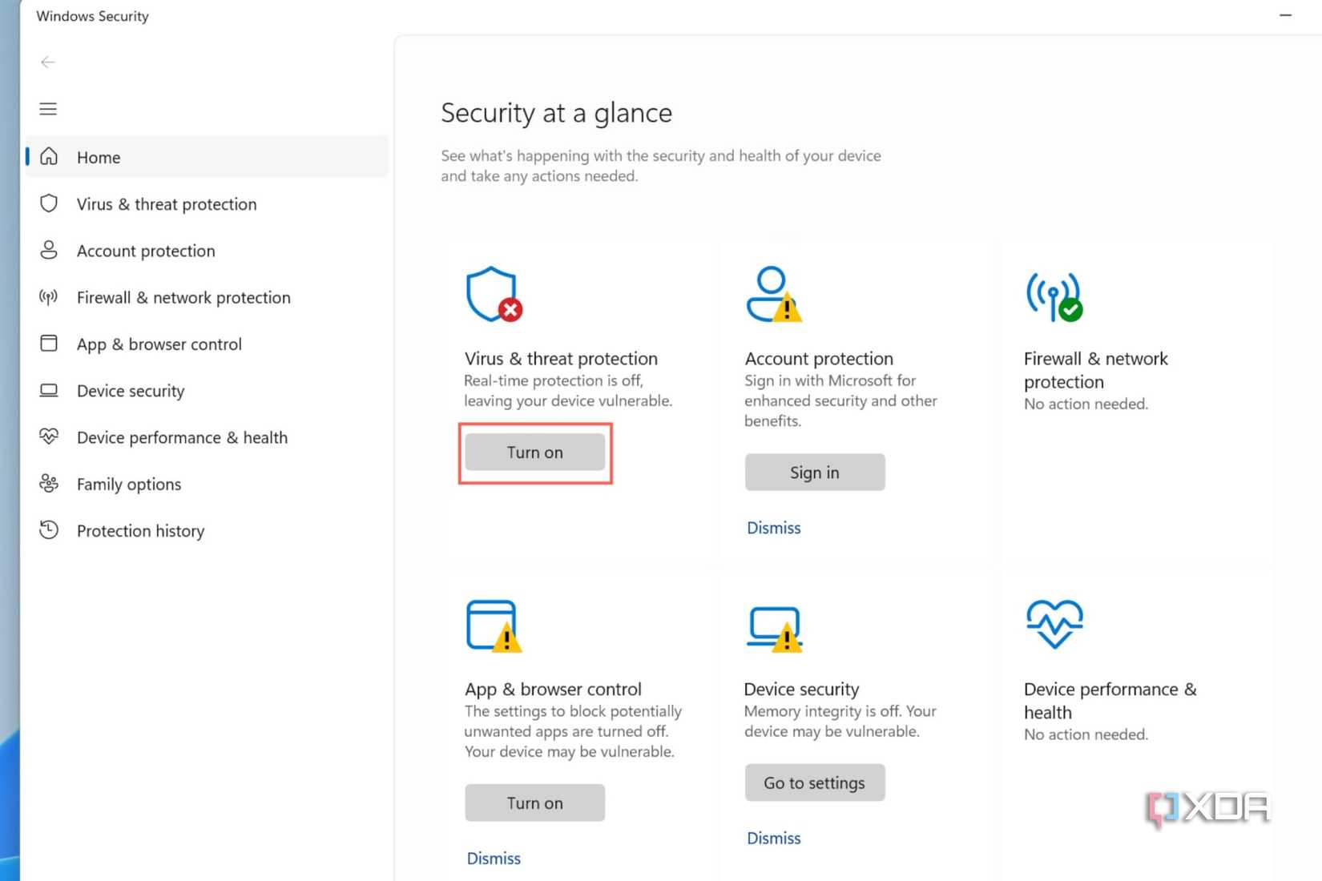Click the Account protection user icon
The image size is (1322, 881).
(773, 294)
